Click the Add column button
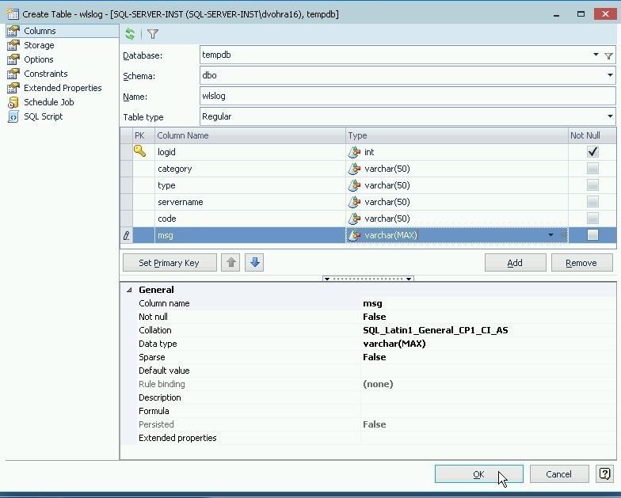Screen dimensions: 621x498 pos(515,263)
